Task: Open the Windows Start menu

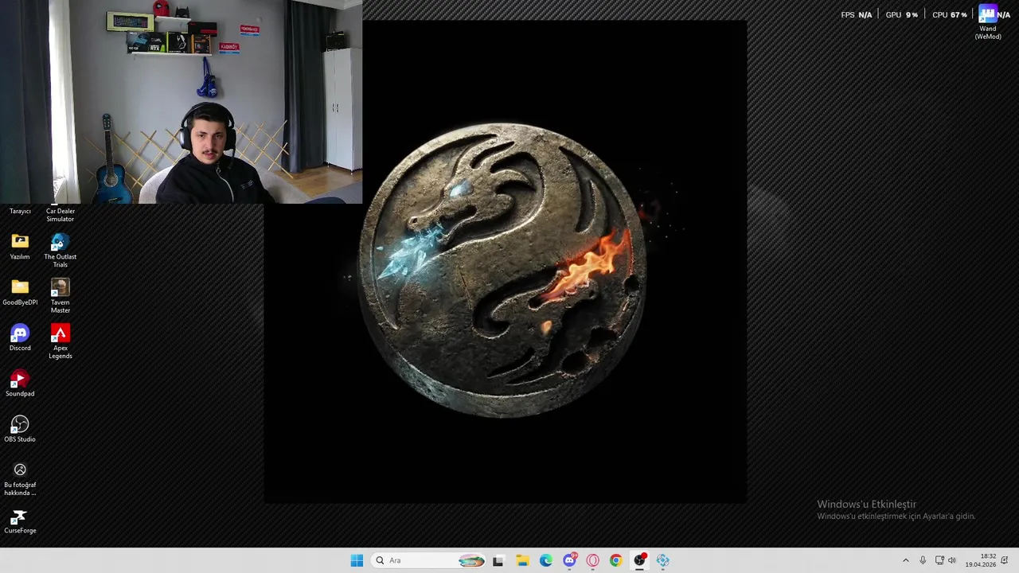Action: tap(357, 560)
